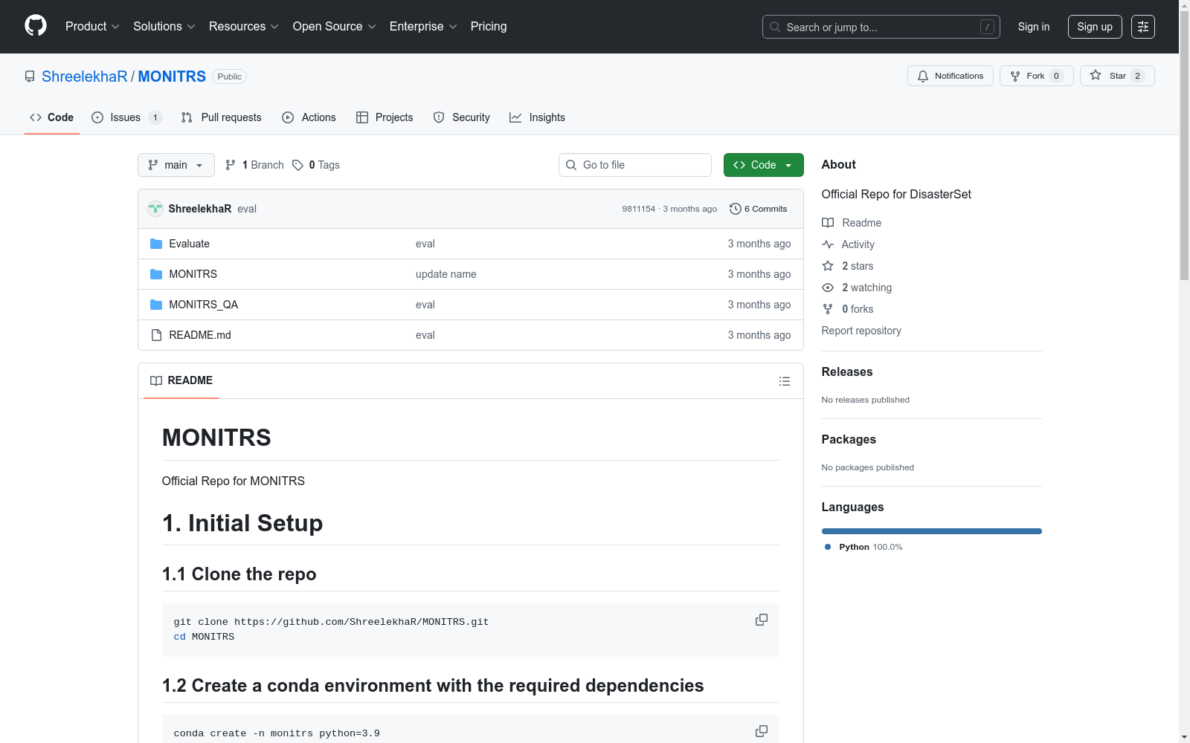The width and height of the screenshot is (1190, 743).
Task: Click the star icon beside 2 stars
Action: (828, 266)
